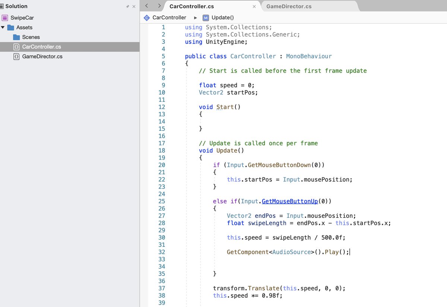The width and height of the screenshot is (447, 307).
Task: Close the CarController.cs tab
Action: click(254, 7)
